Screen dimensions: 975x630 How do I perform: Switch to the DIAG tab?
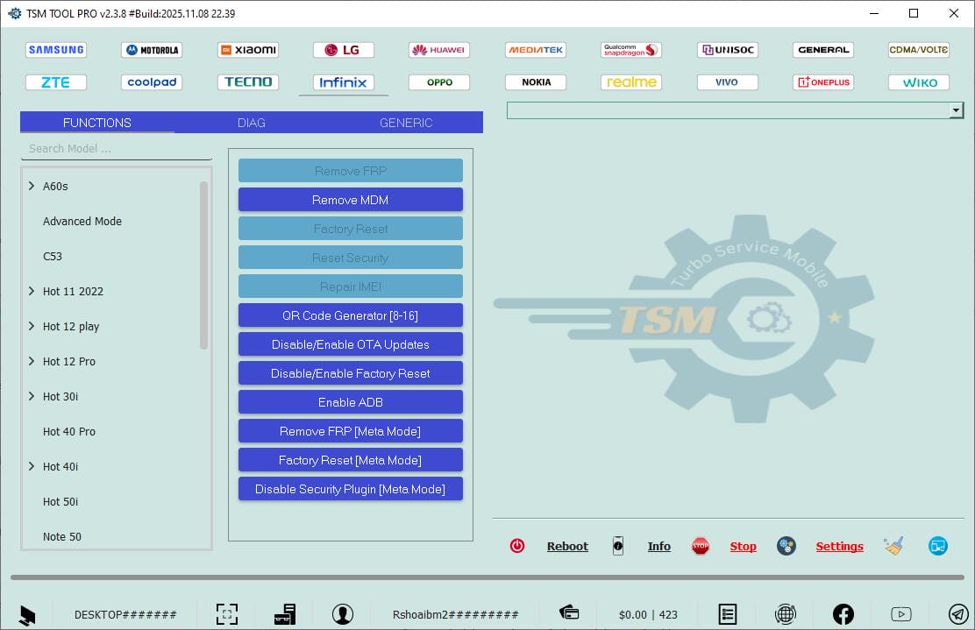[x=251, y=123]
